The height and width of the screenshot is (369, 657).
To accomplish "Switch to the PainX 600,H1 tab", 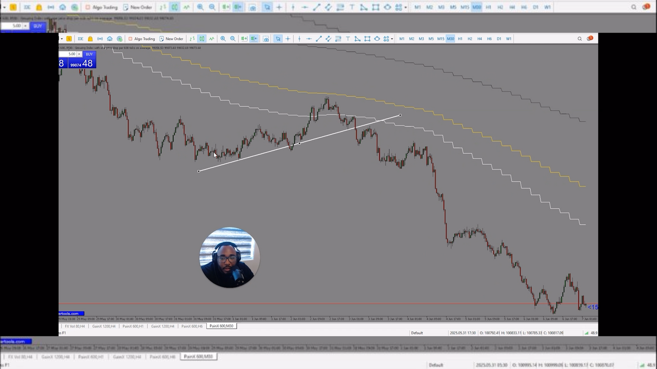I will (132, 326).
